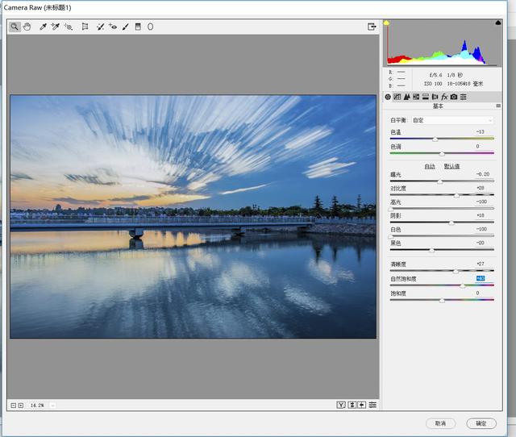Toggle shadow clipping warning on histogram
The width and height of the screenshot is (516, 437).
point(387,23)
